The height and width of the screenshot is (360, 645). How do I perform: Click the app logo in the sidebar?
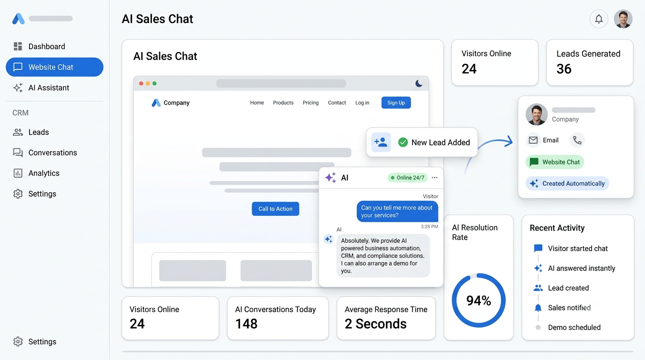pyautogui.click(x=18, y=19)
